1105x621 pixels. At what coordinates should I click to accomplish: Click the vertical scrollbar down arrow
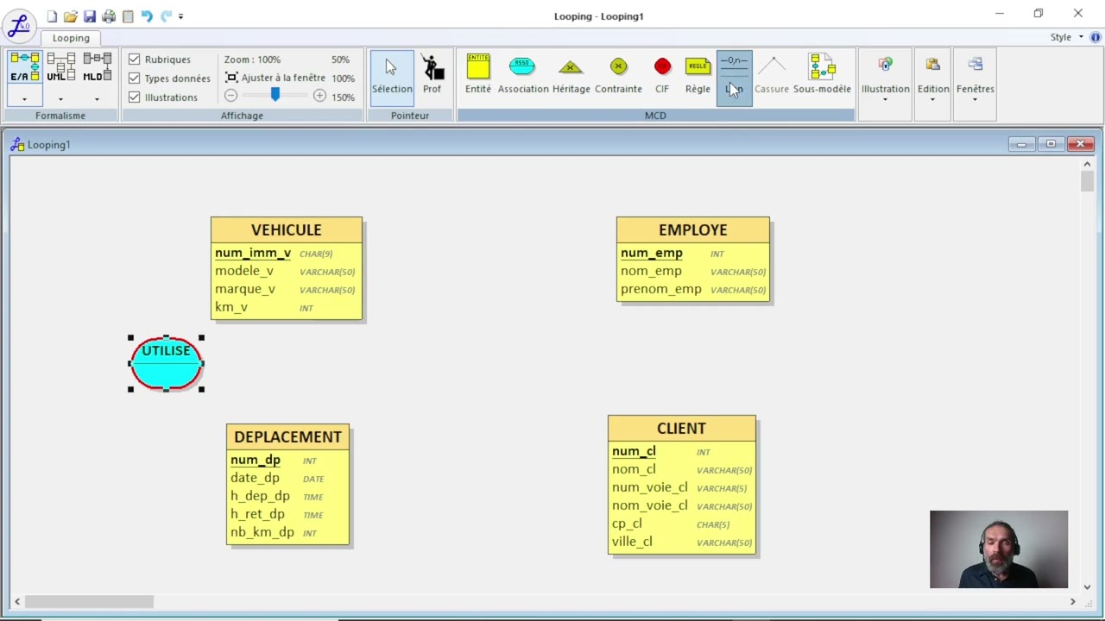point(1087,587)
